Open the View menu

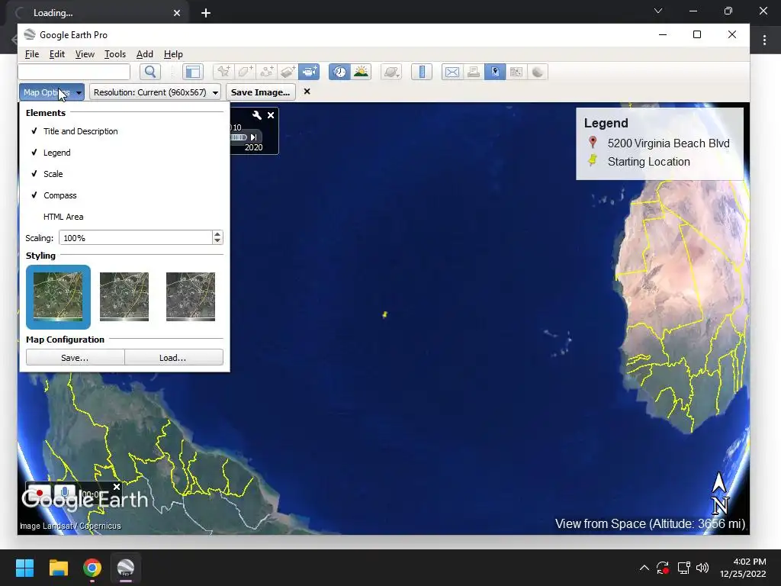pyautogui.click(x=85, y=54)
